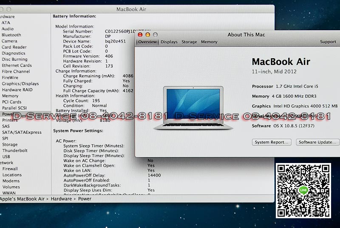Screen dimensions: 340x228
Task: Switch to the Displays tab
Action: (169, 42)
